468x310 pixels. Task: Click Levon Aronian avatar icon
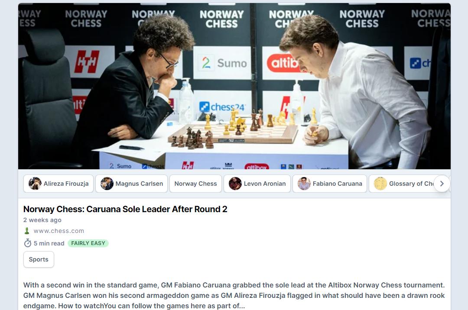pos(235,184)
